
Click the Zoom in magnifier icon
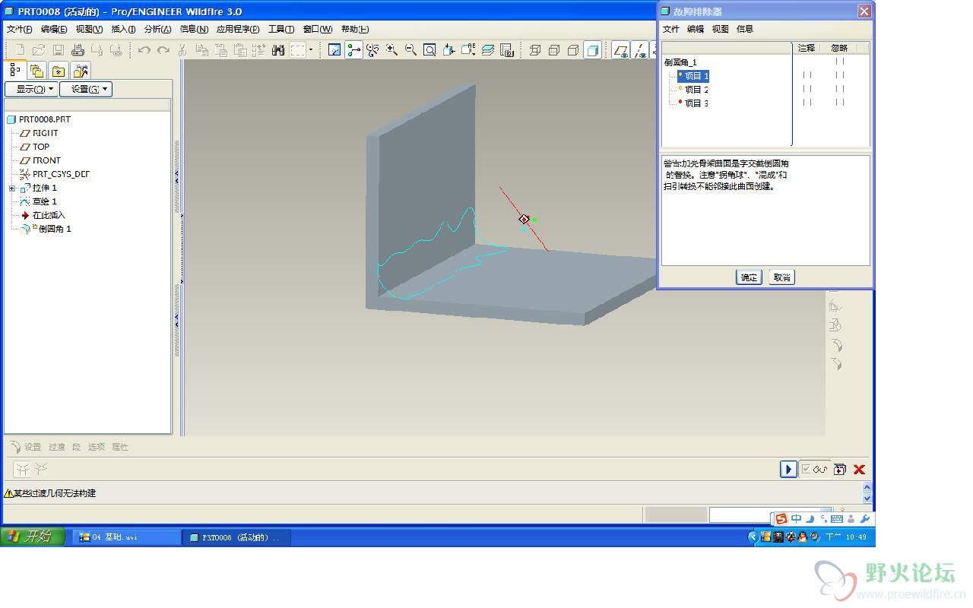click(391, 50)
